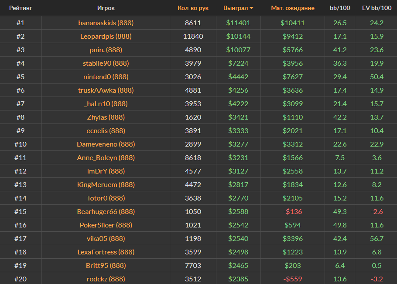Image resolution: width=397 pixels, height=284 pixels.
Task: Click nintend0 (888) player name
Action: coord(106,77)
